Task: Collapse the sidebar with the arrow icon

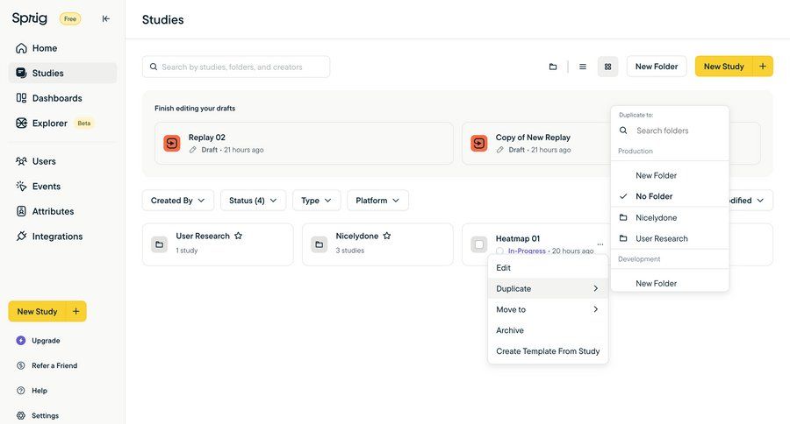Action: 106,18
